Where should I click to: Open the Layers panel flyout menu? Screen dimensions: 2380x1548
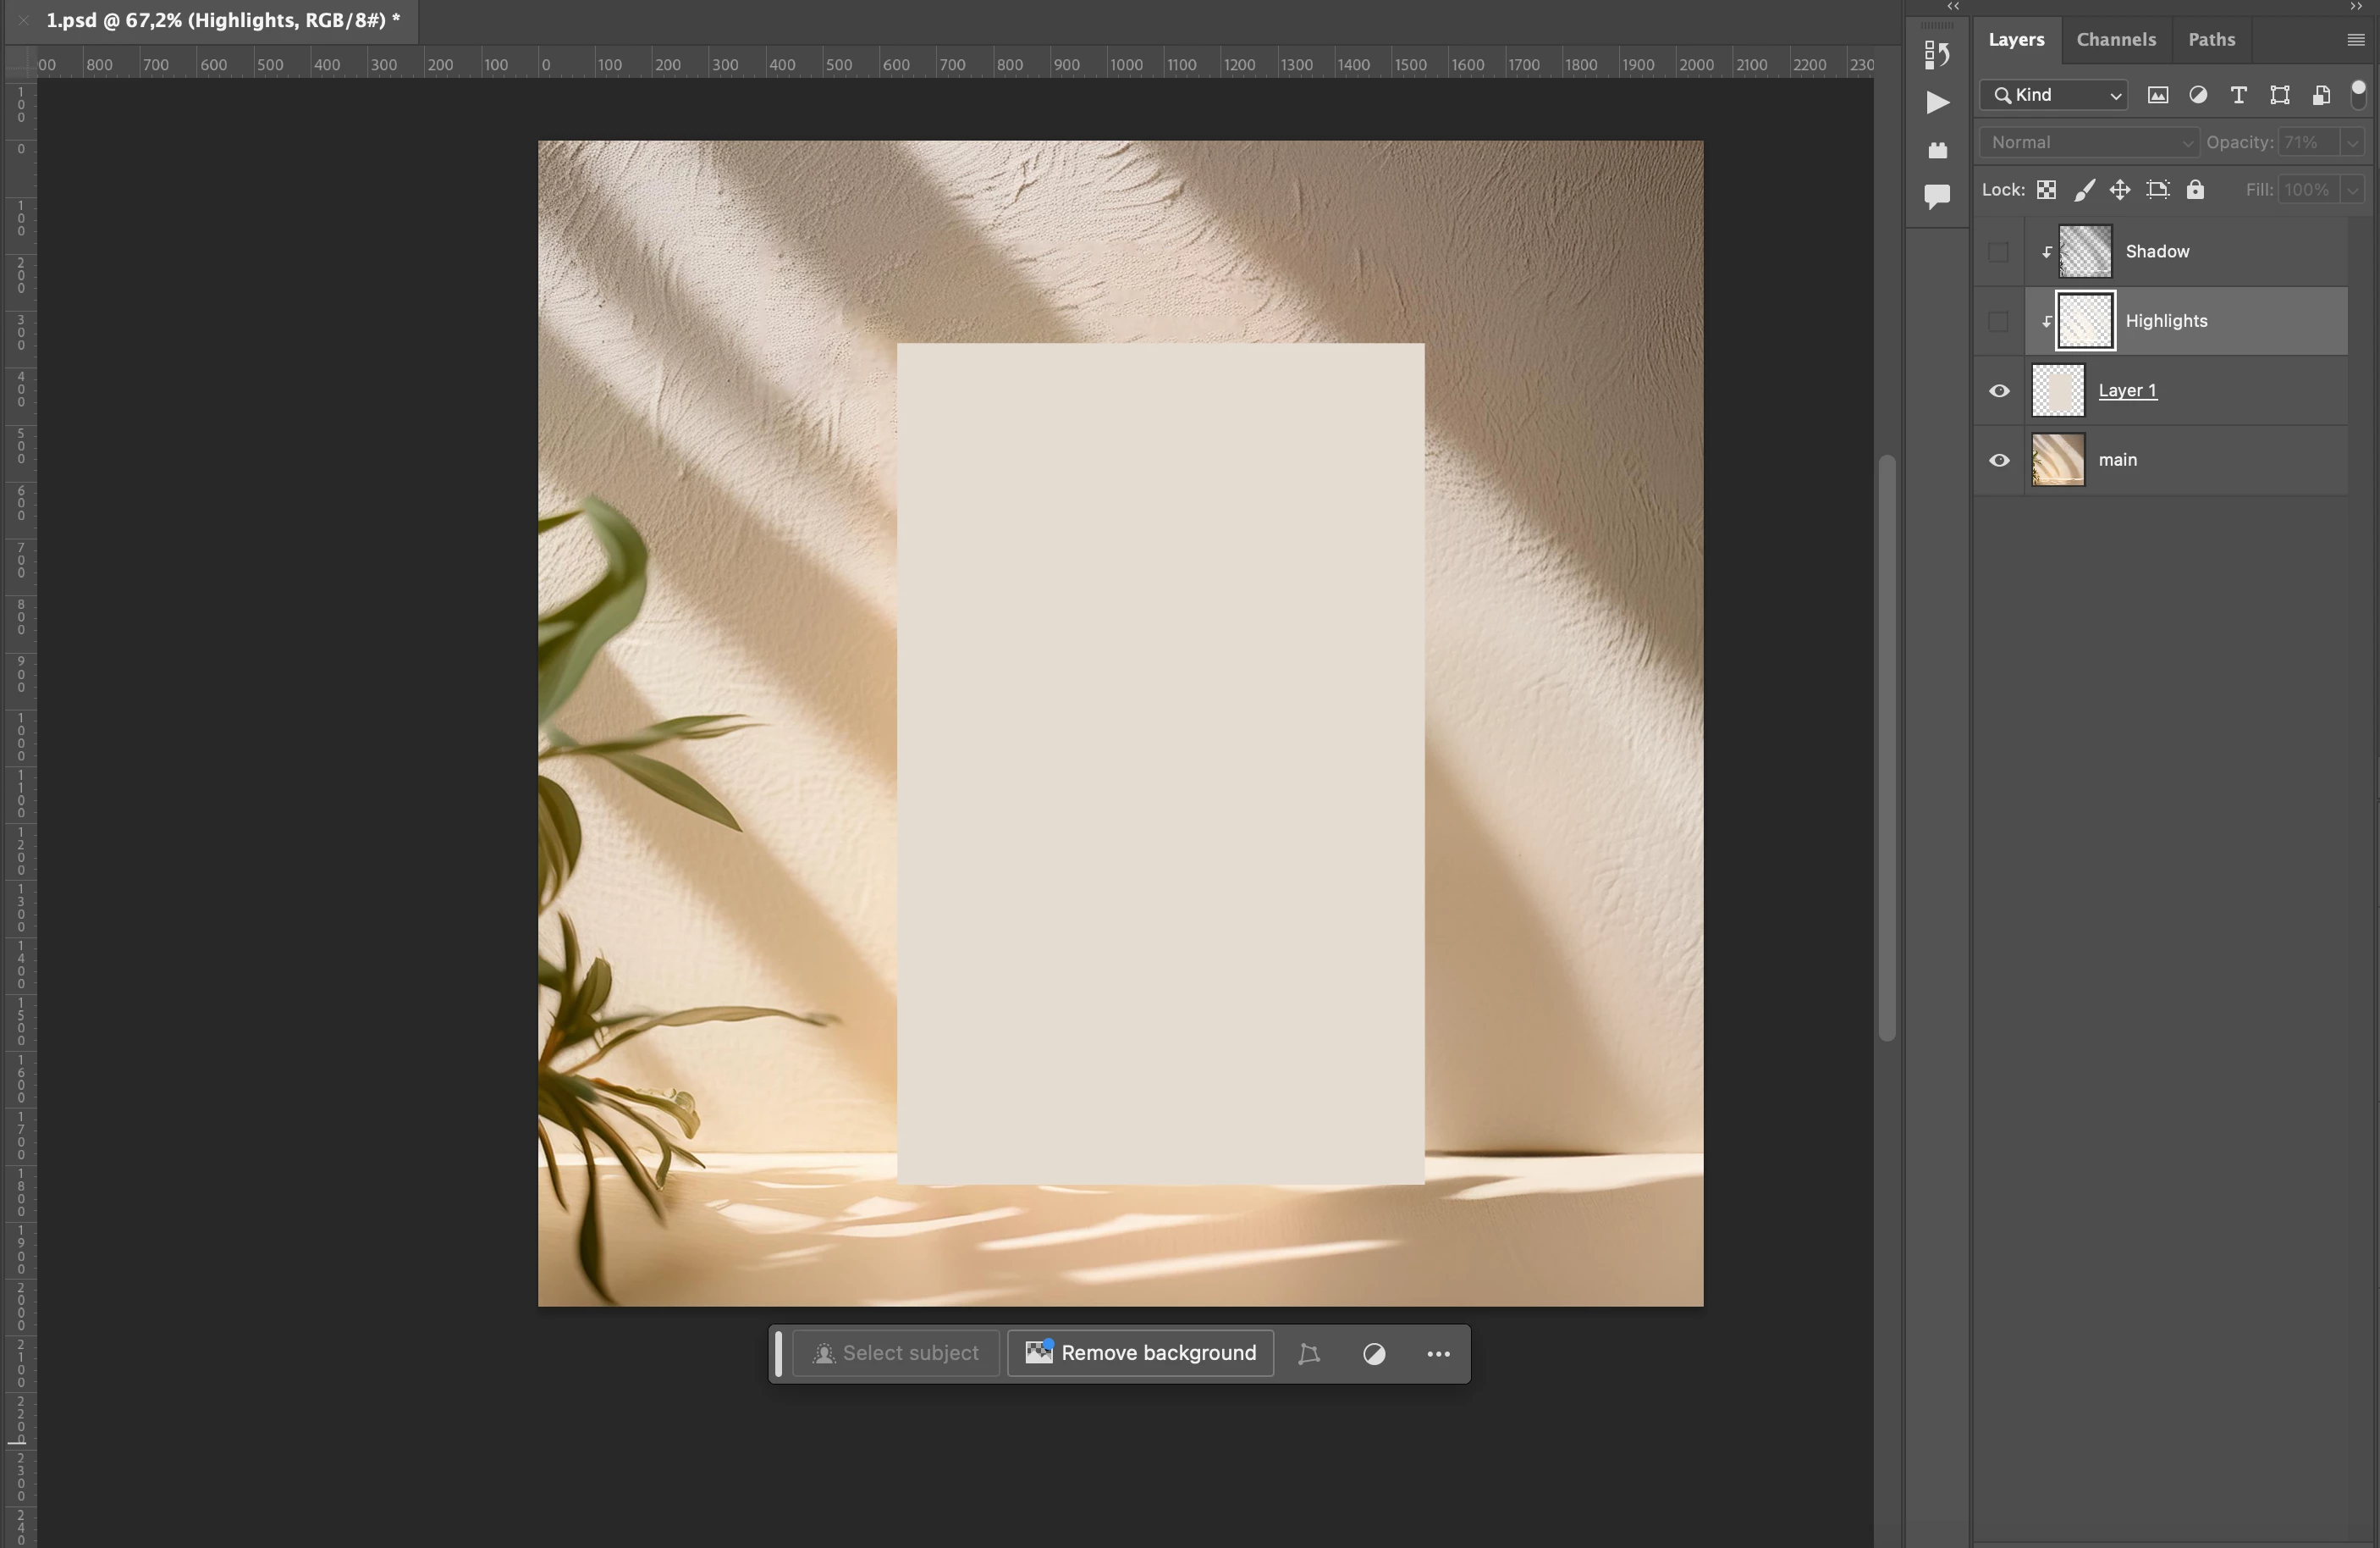(2355, 40)
